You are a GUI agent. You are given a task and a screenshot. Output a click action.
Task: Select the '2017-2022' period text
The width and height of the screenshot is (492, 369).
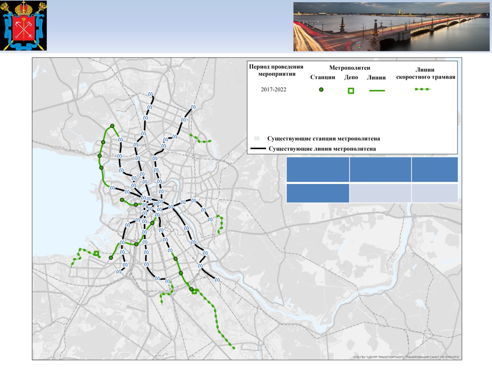[274, 90]
